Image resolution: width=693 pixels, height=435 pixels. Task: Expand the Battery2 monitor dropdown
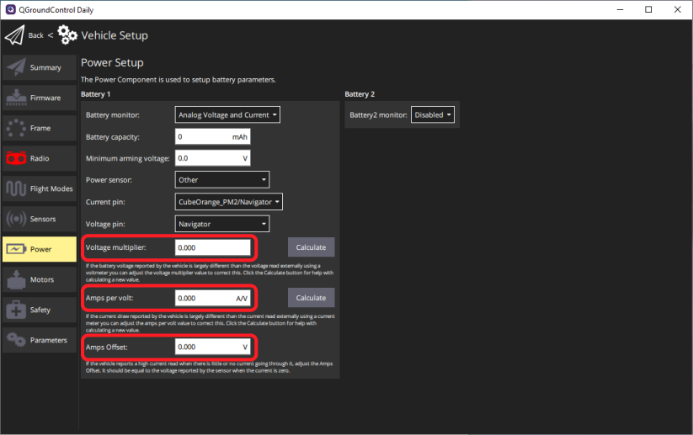coord(433,115)
